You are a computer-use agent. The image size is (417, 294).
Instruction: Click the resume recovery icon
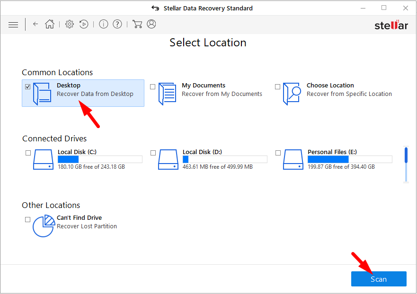pyautogui.click(x=84, y=24)
